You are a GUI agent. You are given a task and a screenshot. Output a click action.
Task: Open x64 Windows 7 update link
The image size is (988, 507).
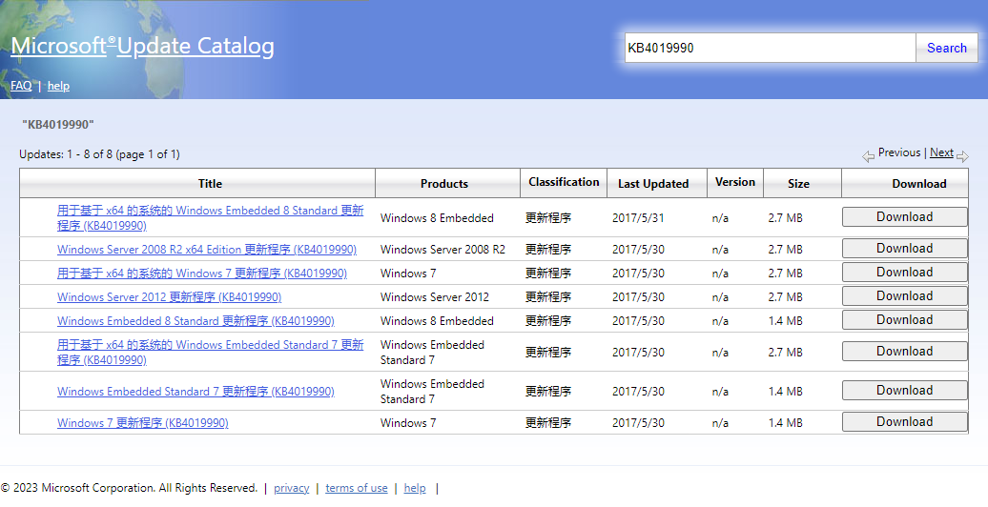coord(201,274)
